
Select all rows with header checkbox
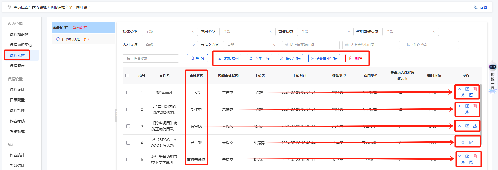pos(127,76)
